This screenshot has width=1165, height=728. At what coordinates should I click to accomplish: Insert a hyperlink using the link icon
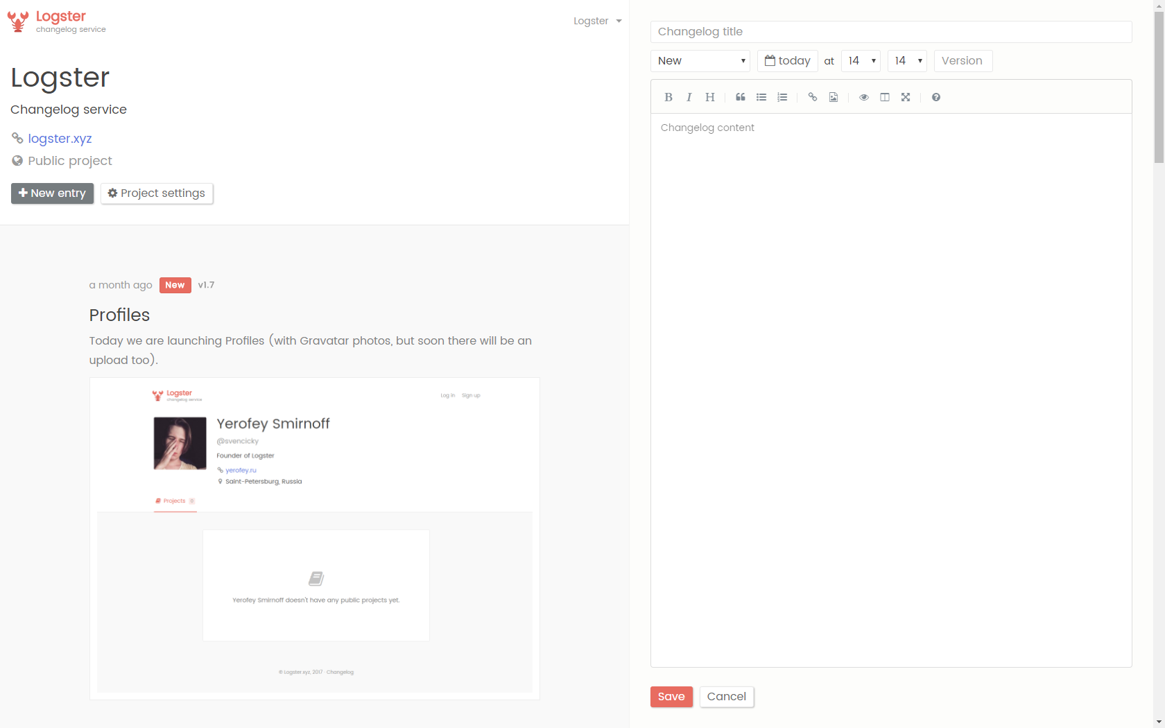click(x=812, y=97)
